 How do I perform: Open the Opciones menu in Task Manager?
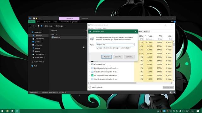click(98, 28)
